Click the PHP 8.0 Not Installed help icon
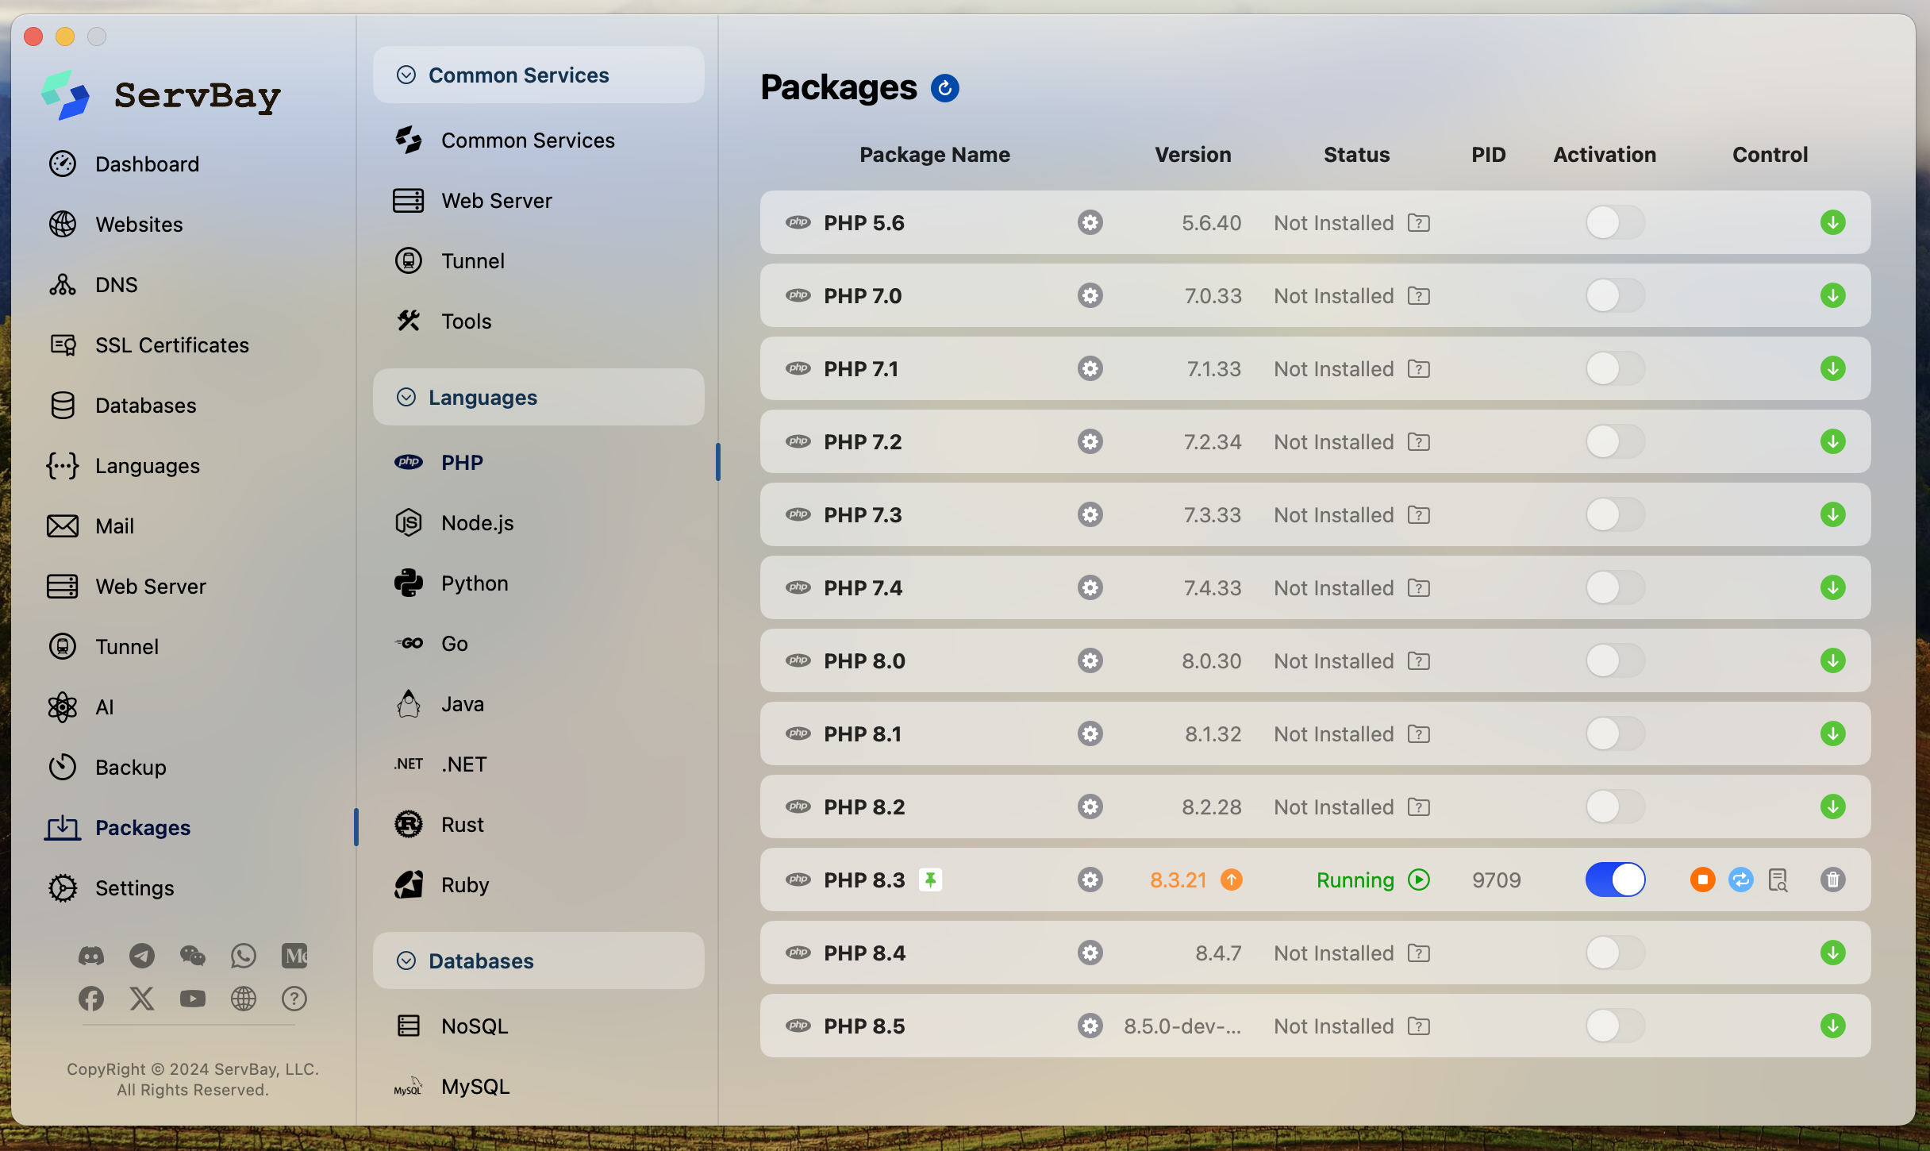Image resolution: width=1930 pixels, height=1151 pixels. pyautogui.click(x=1418, y=660)
